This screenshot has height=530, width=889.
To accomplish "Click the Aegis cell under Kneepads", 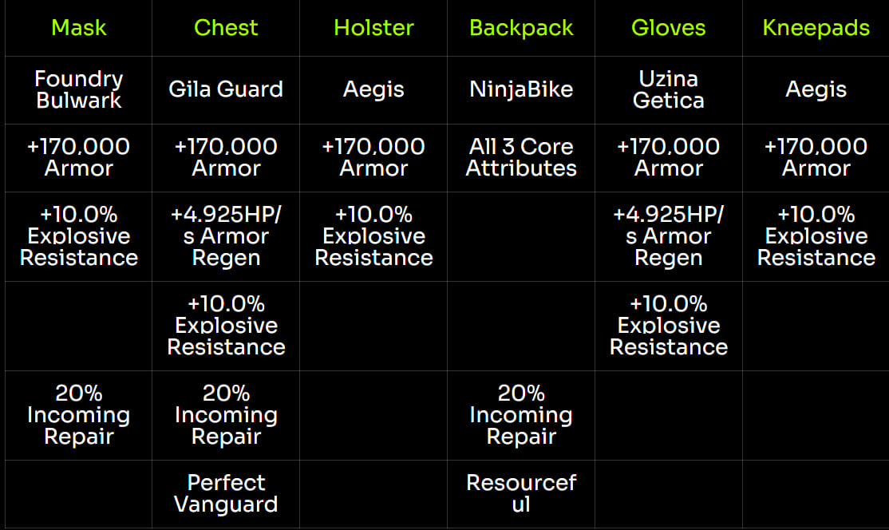I will point(816,89).
